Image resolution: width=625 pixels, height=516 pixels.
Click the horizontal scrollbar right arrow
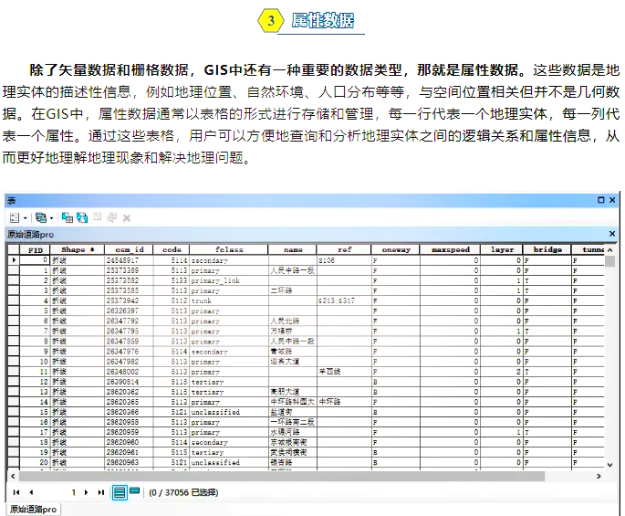(x=599, y=476)
